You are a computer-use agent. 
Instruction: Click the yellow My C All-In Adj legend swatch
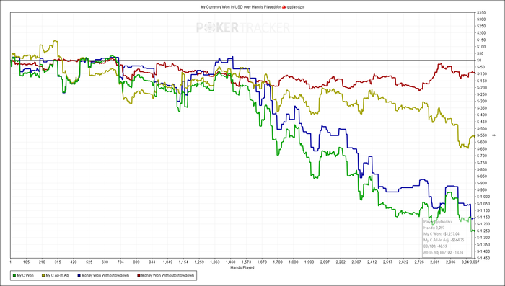coord(43,275)
